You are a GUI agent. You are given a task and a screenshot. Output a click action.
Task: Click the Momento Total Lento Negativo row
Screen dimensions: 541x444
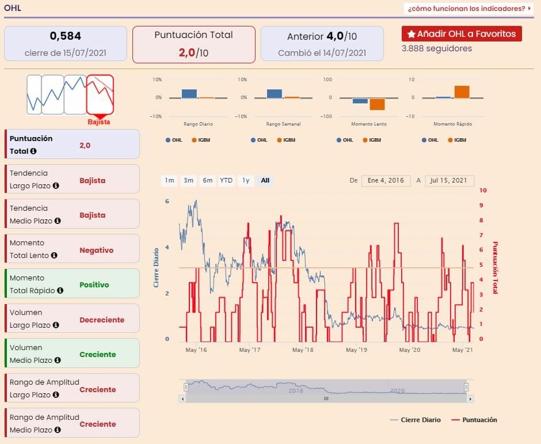[x=72, y=249]
